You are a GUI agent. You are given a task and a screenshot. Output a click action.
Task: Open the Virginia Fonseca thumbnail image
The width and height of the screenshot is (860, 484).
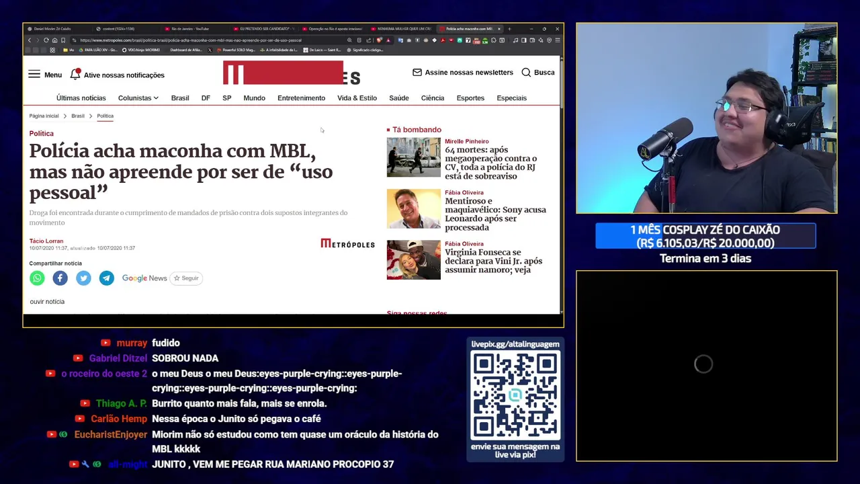[413, 259]
